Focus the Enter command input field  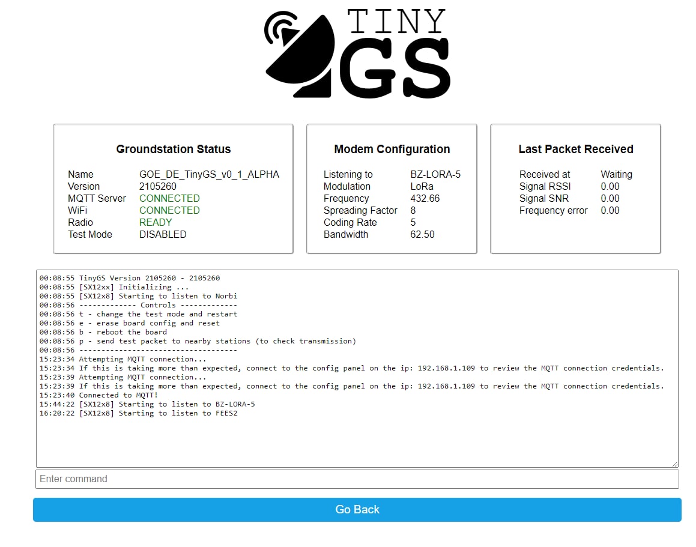357,479
